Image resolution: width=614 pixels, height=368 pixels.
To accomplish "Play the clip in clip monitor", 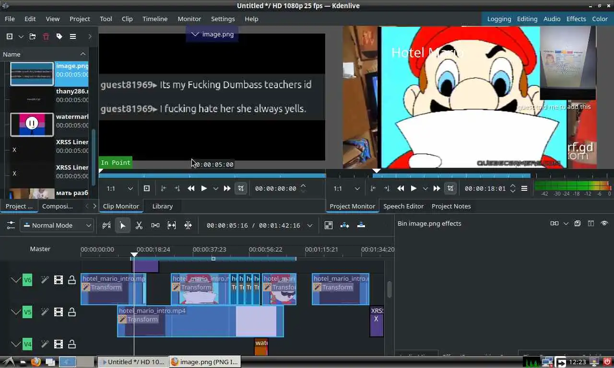I will [x=204, y=188].
